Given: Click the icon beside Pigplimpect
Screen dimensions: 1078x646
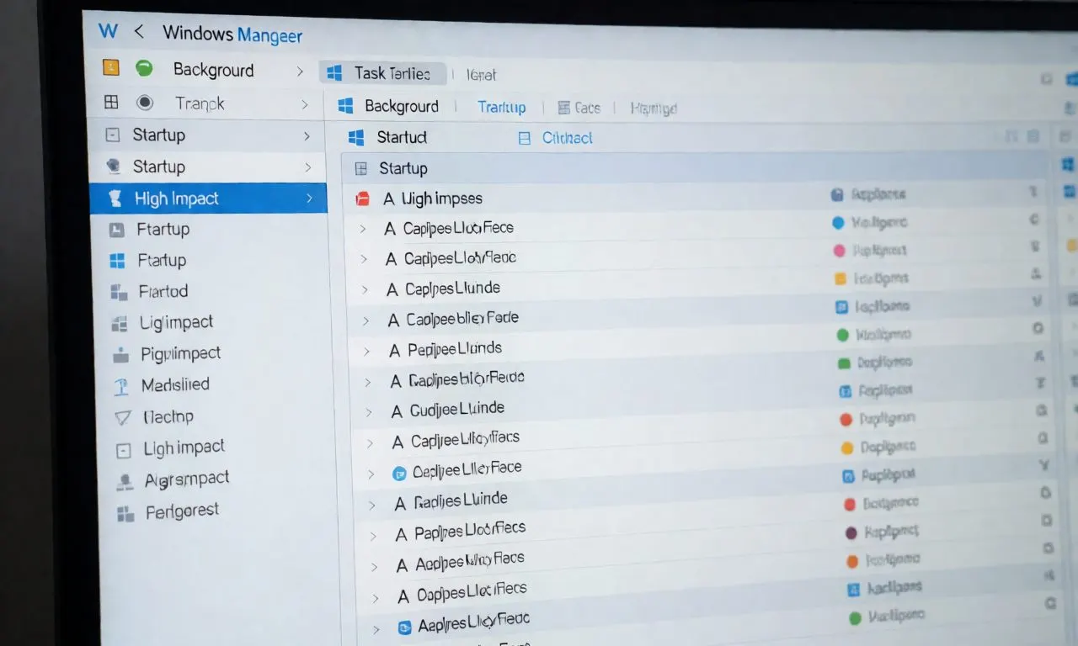Looking at the screenshot, I should (x=121, y=355).
